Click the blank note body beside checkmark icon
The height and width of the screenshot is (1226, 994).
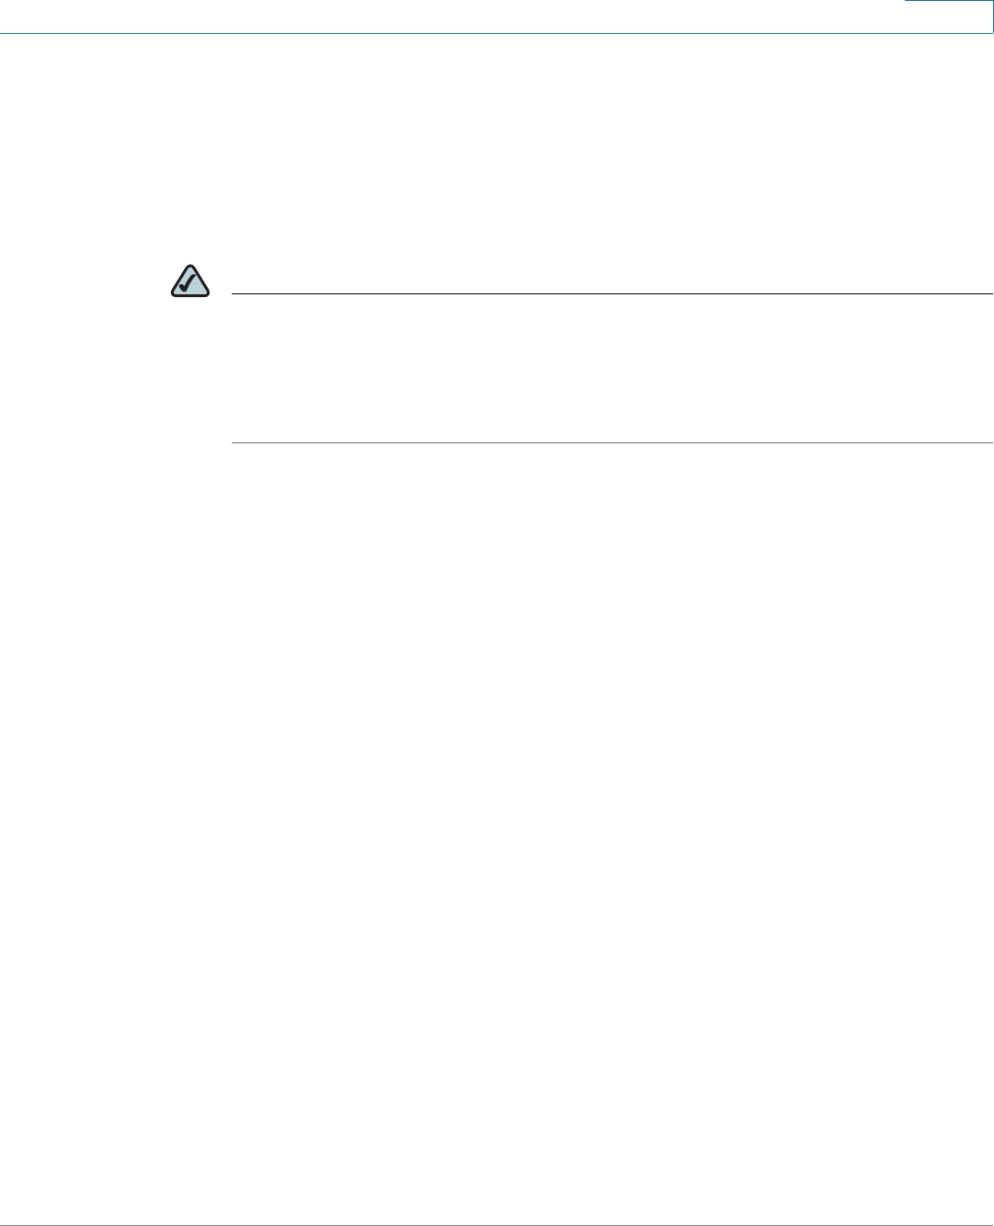611,369
